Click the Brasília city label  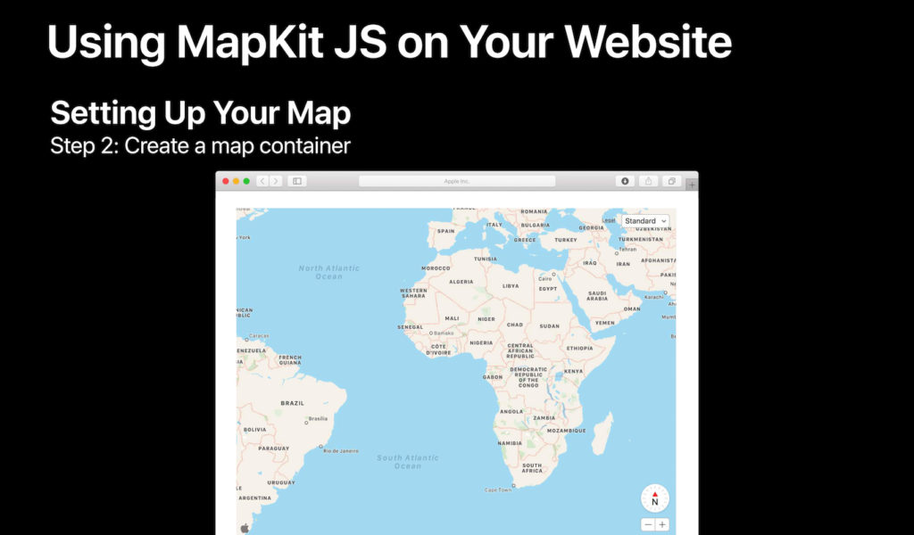[x=317, y=418]
